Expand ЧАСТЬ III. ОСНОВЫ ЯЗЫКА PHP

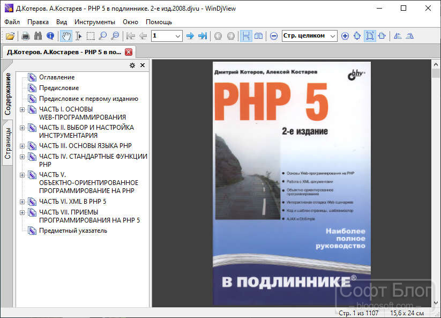tap(22, 146)
